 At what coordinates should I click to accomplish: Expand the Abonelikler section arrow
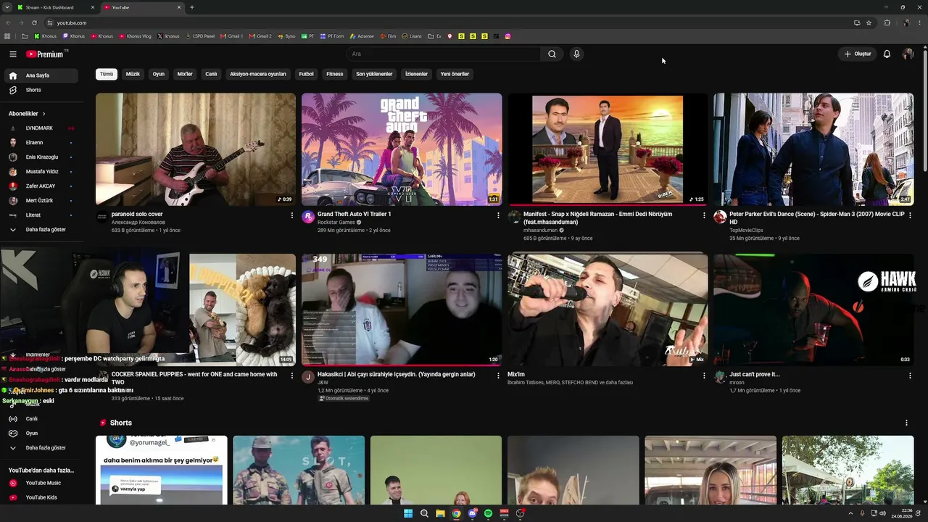(x=43, y=114)
